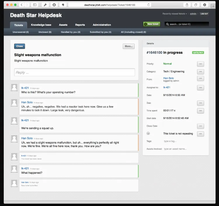Open the Assets tab

(x=63, y=25)
